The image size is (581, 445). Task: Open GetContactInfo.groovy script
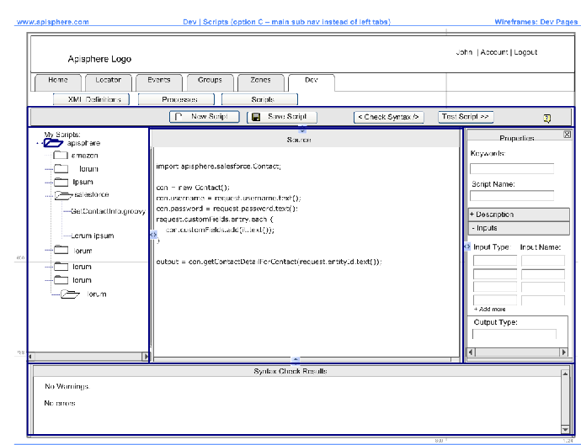tap(108, 211)
